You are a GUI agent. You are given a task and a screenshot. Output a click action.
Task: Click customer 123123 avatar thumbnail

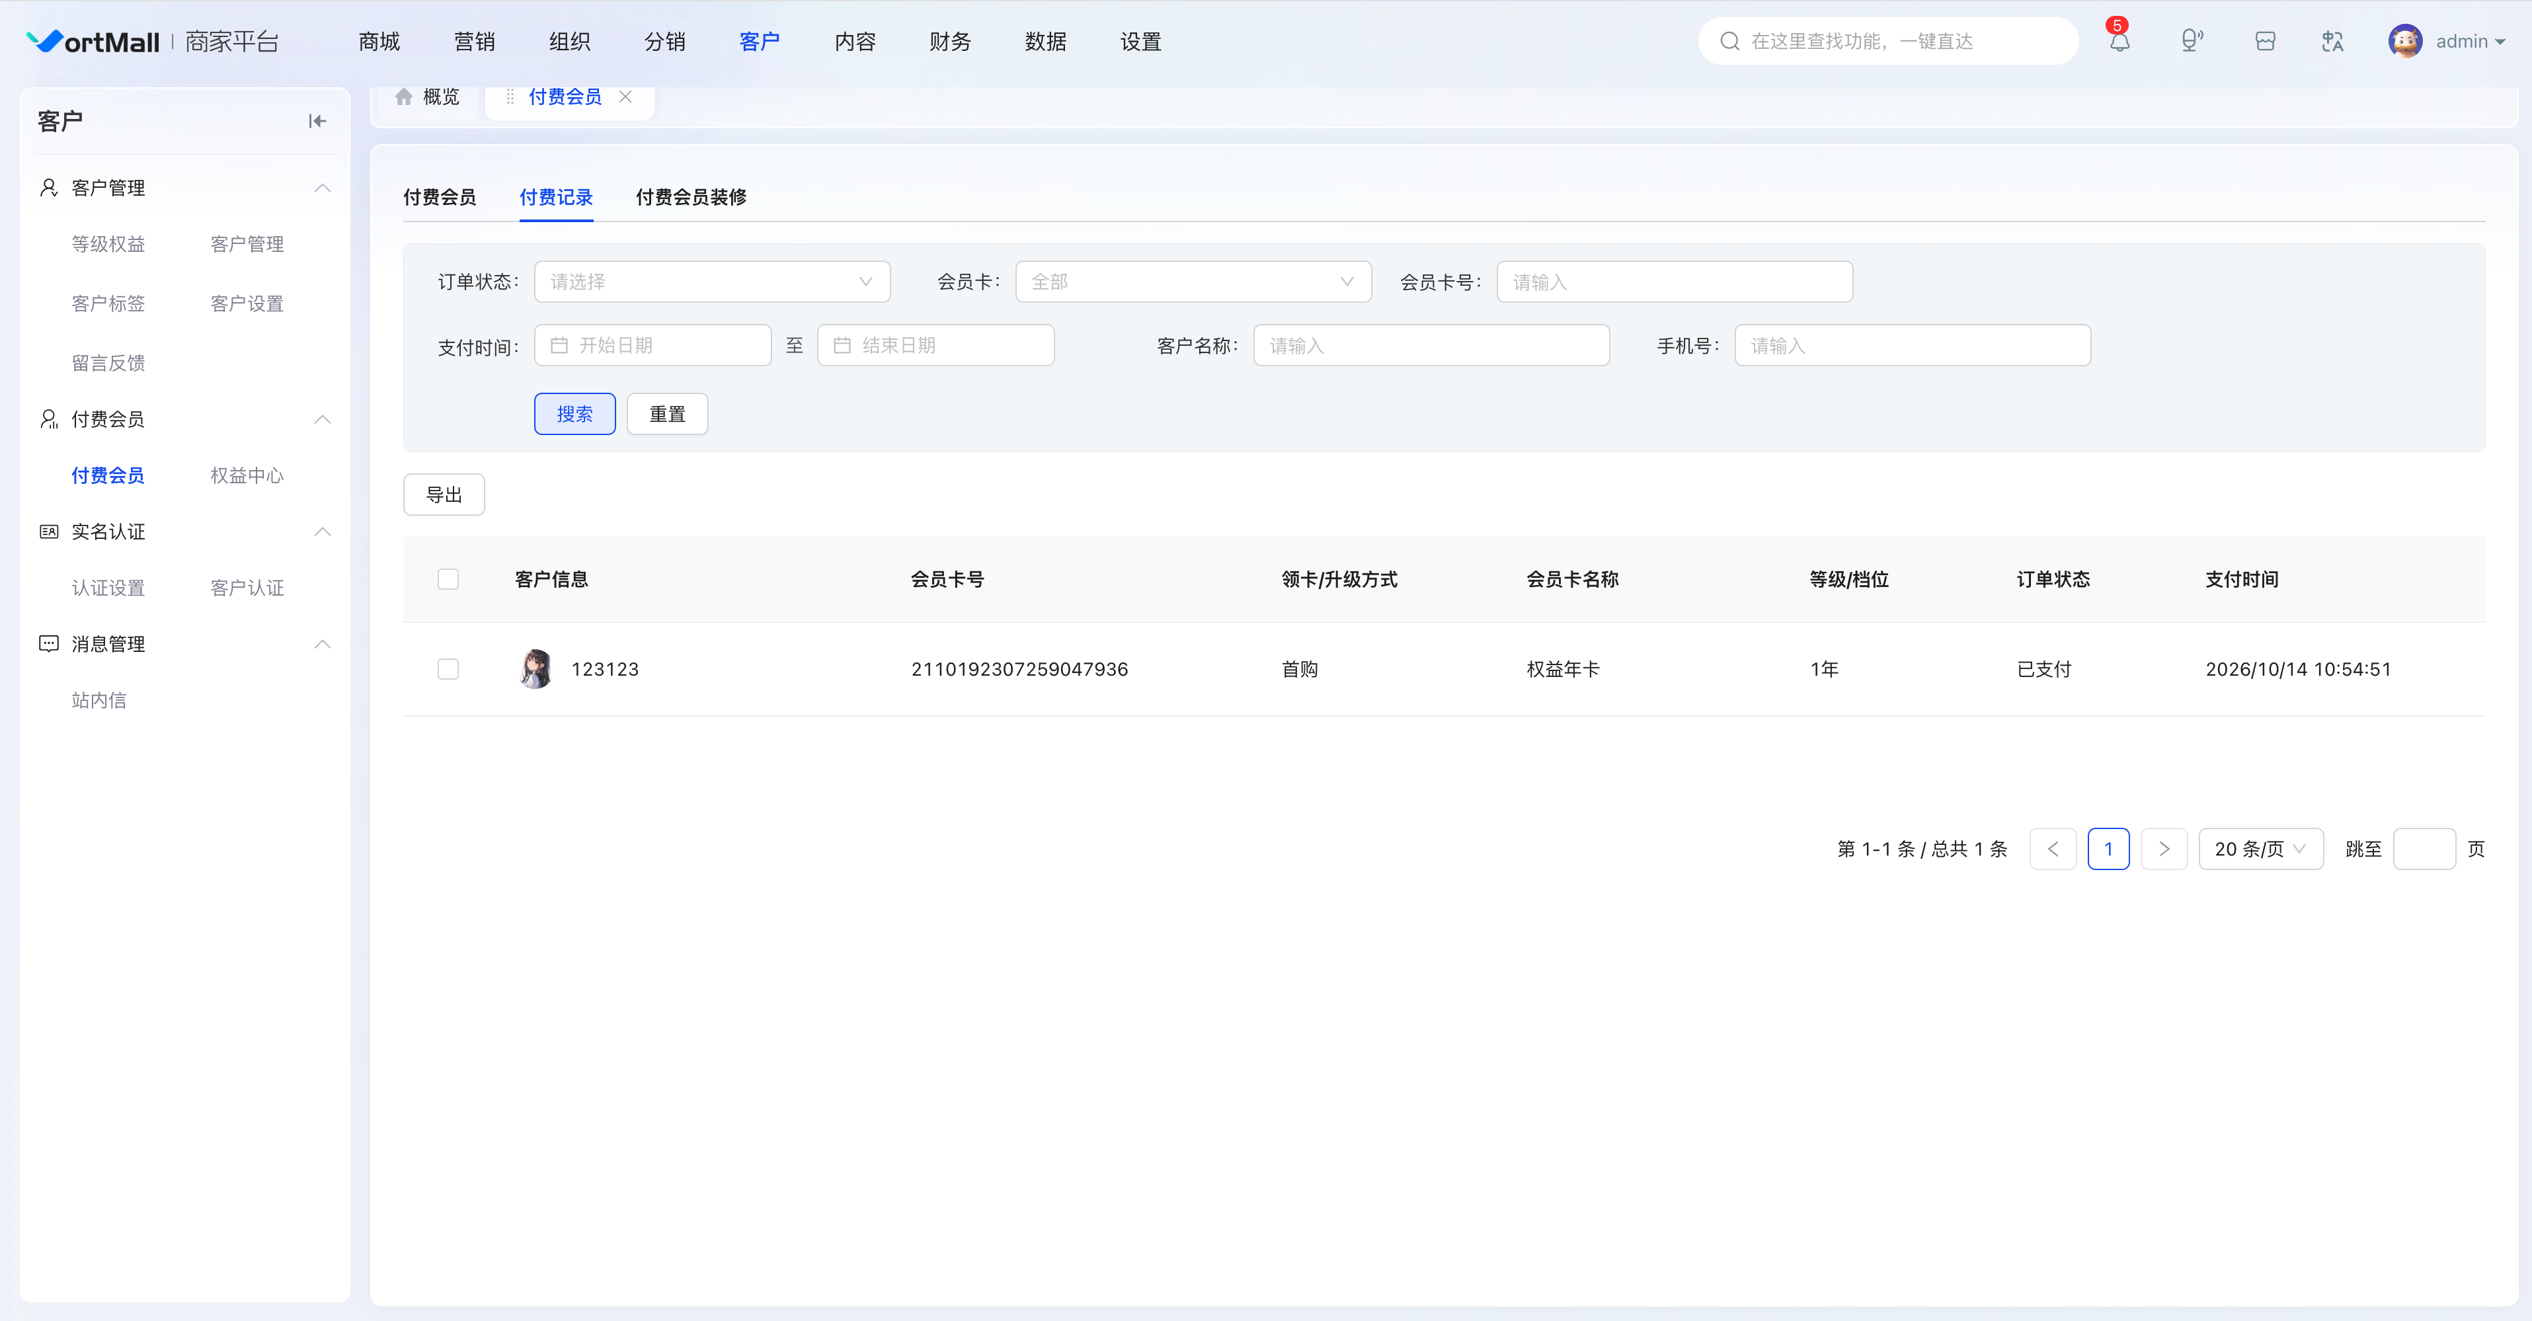(535, 668)
